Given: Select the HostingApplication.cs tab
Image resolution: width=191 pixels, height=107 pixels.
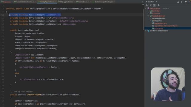Looking at the screenshot, I should click(x=47, y=2).
